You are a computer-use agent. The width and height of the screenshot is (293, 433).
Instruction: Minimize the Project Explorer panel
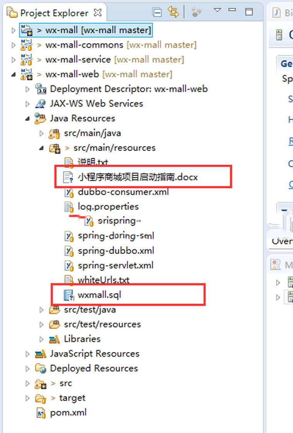tap(232, 10)
